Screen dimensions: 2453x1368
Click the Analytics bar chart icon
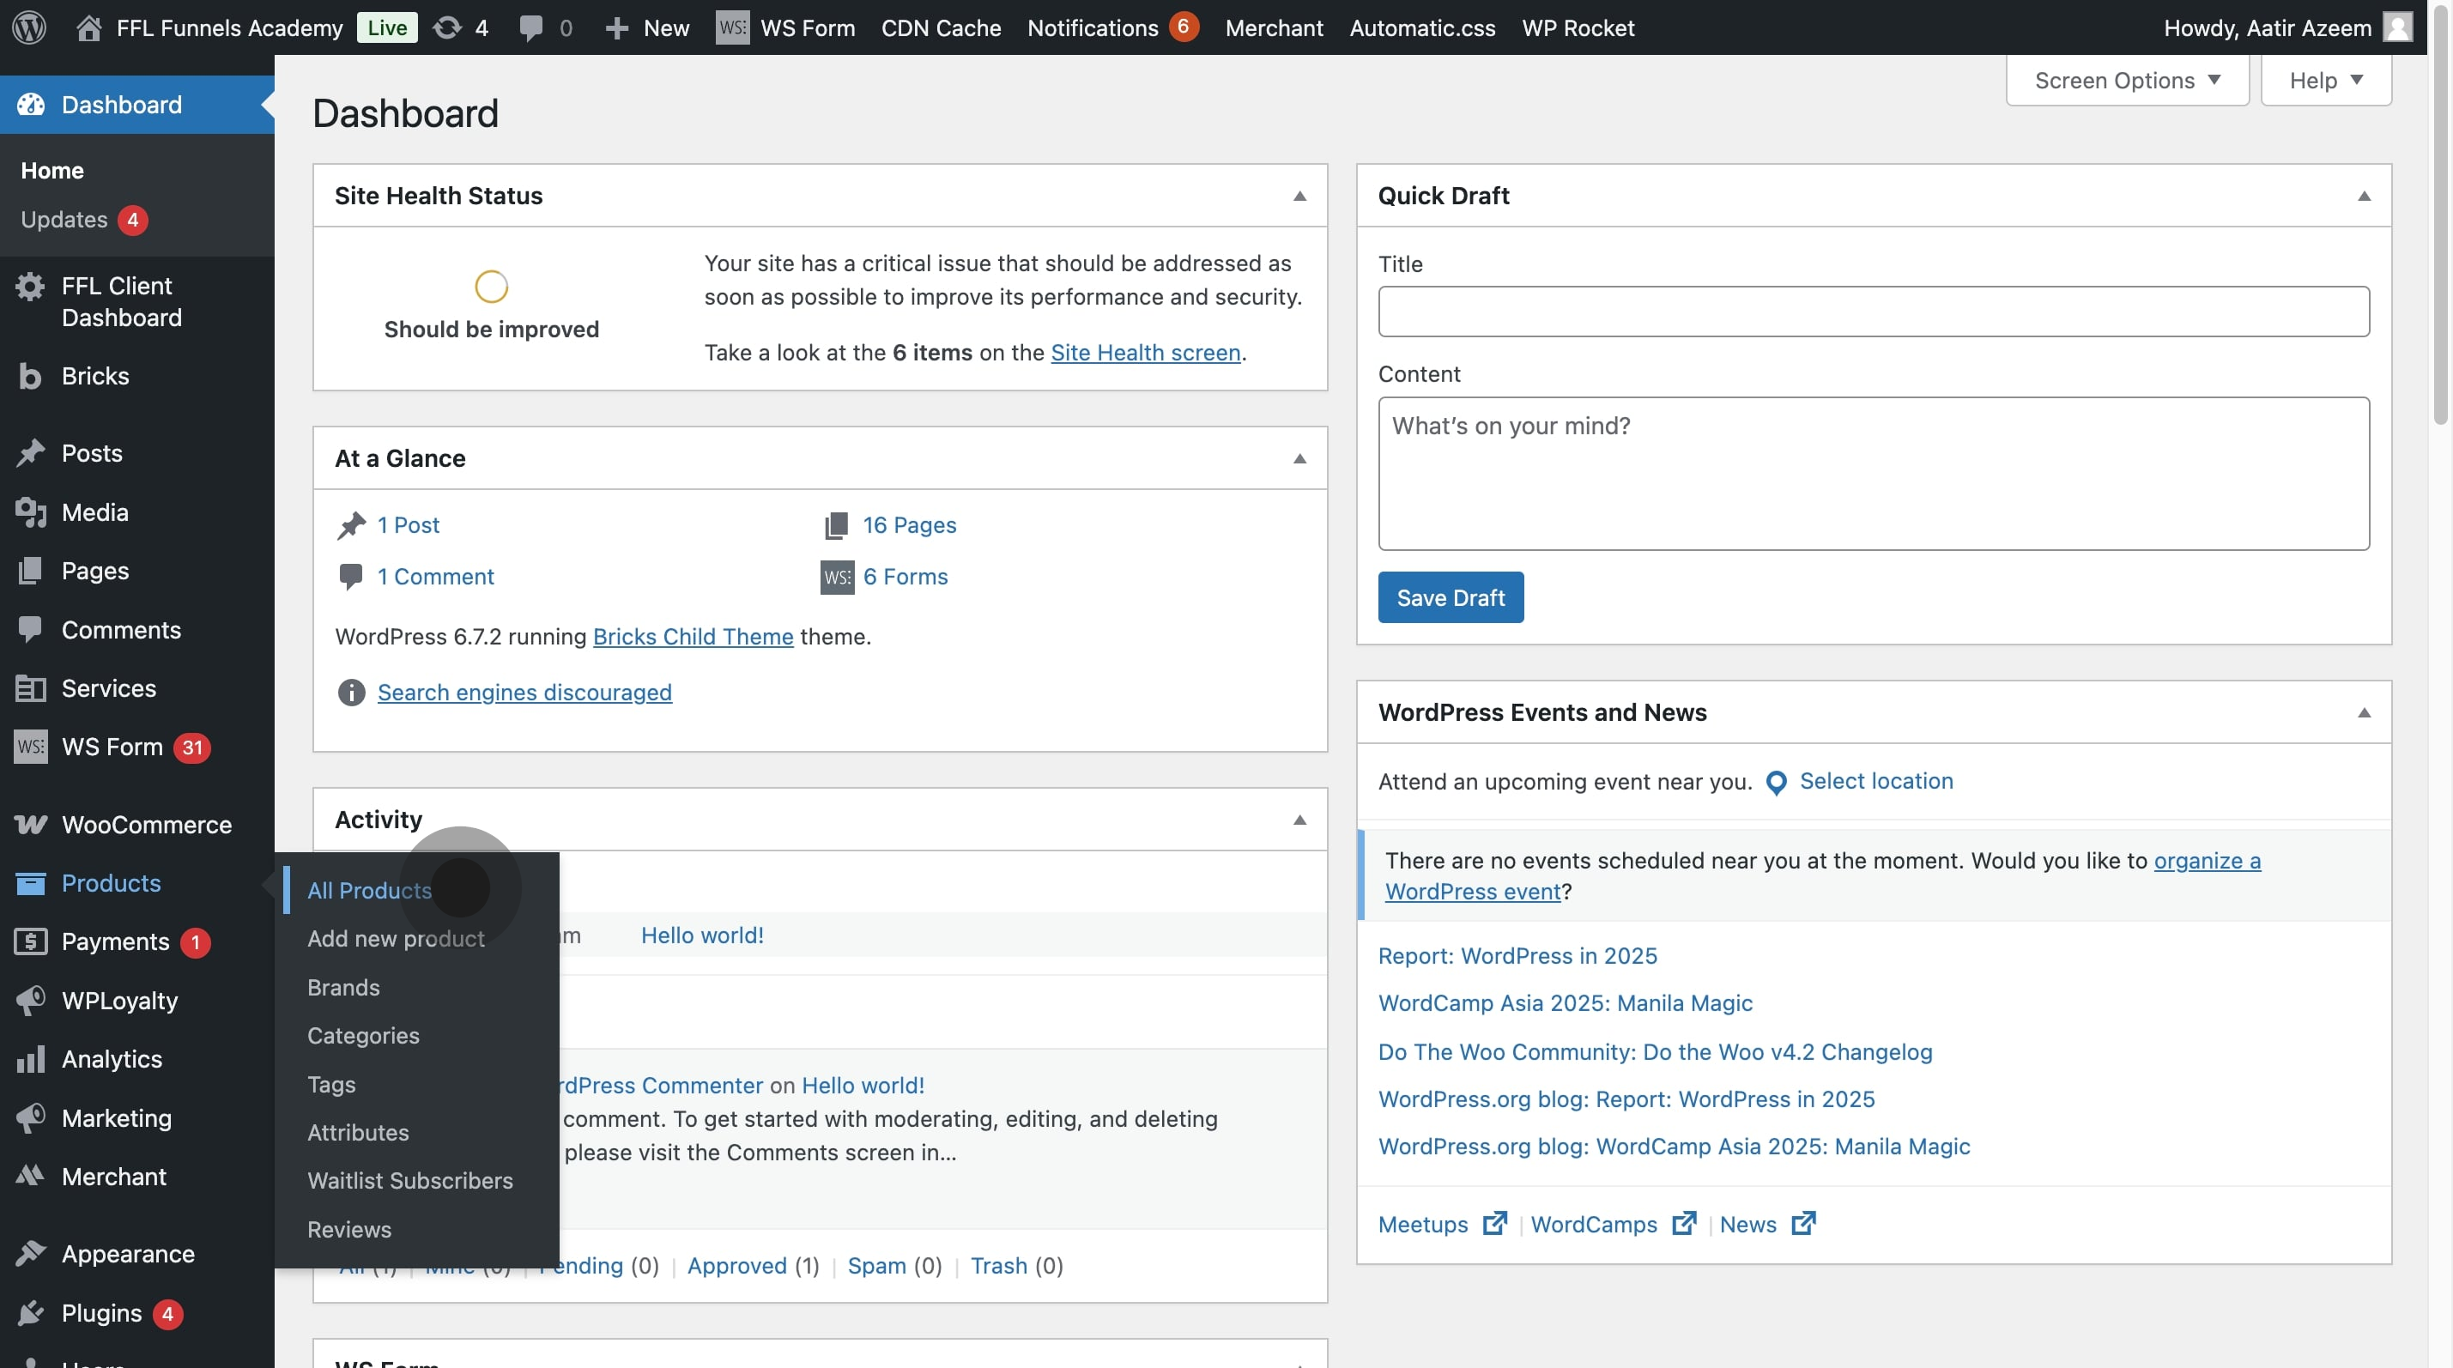tap(31, 1058)
